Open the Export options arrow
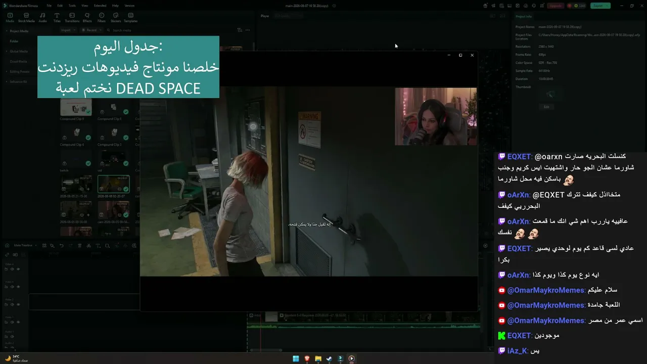The height and width of the screenshot is (364, 647). pos(608,6)
